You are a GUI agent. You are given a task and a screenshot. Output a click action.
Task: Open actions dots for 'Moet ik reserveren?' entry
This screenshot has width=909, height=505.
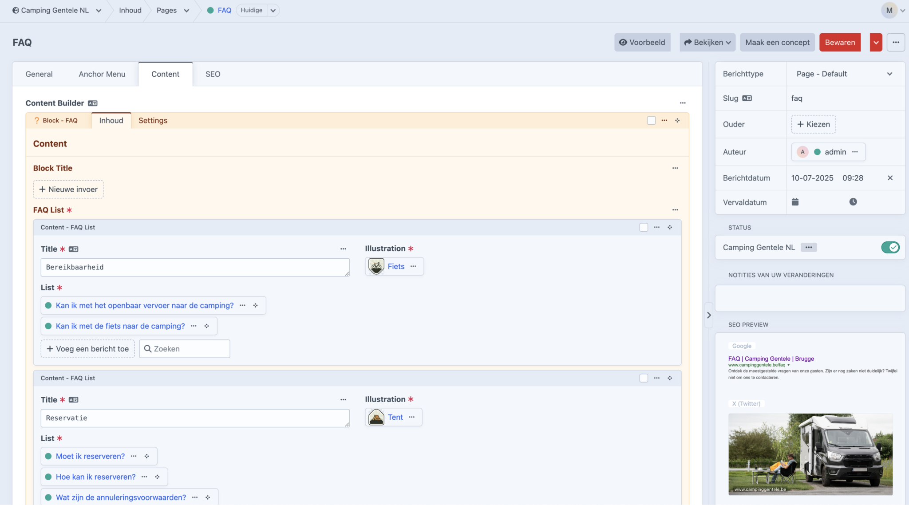coord(134,456)
